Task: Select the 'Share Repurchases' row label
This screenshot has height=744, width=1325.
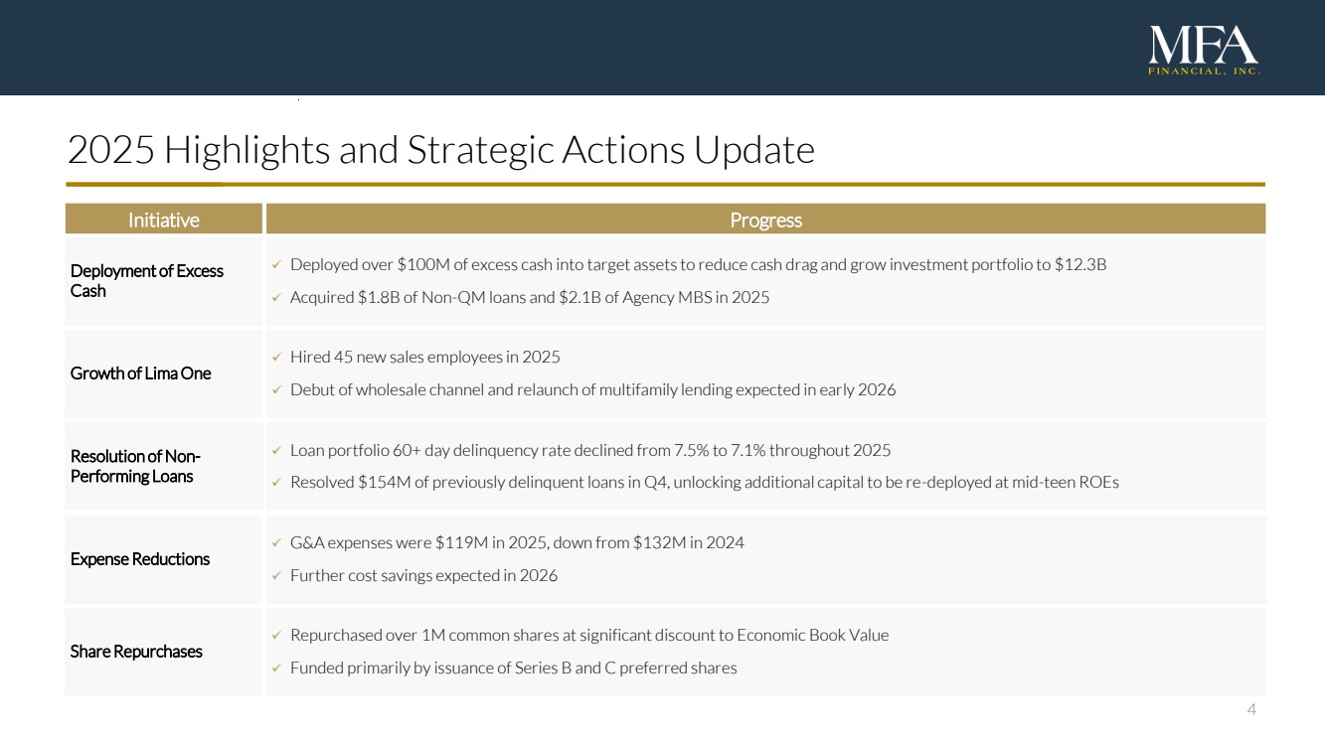Action: tap(136, 652)
